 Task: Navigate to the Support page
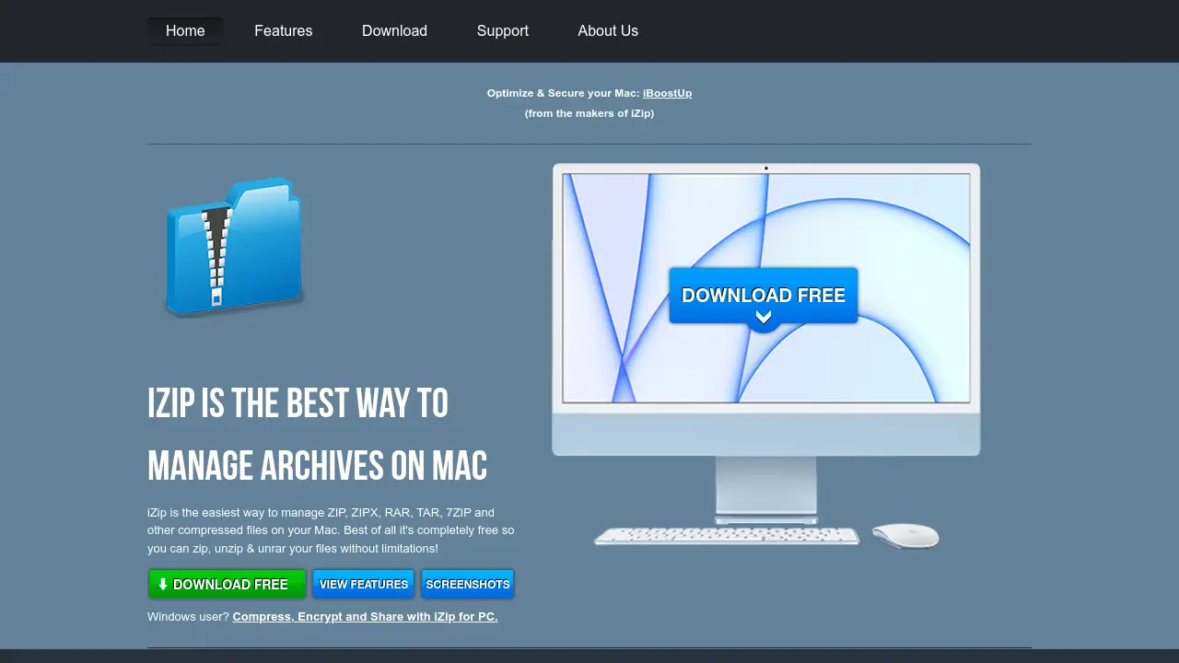[x=503, y=30]
